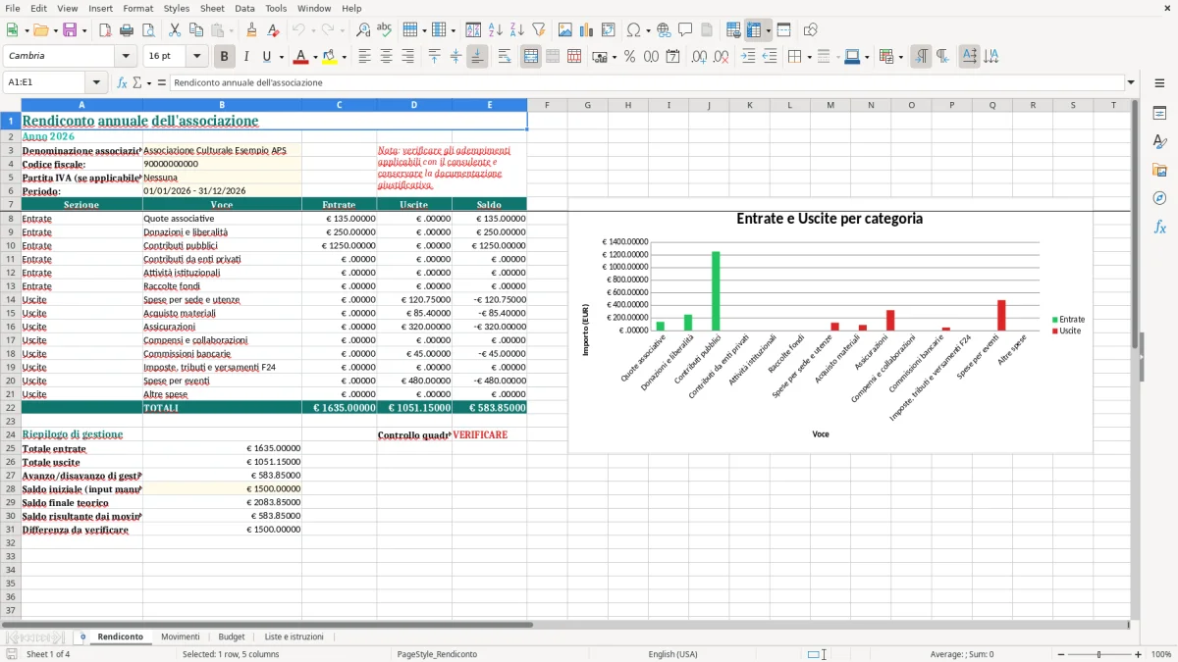Click the Insert Chart icon
The width and height of the screenshot is (1178, 662).
(587, 30)
